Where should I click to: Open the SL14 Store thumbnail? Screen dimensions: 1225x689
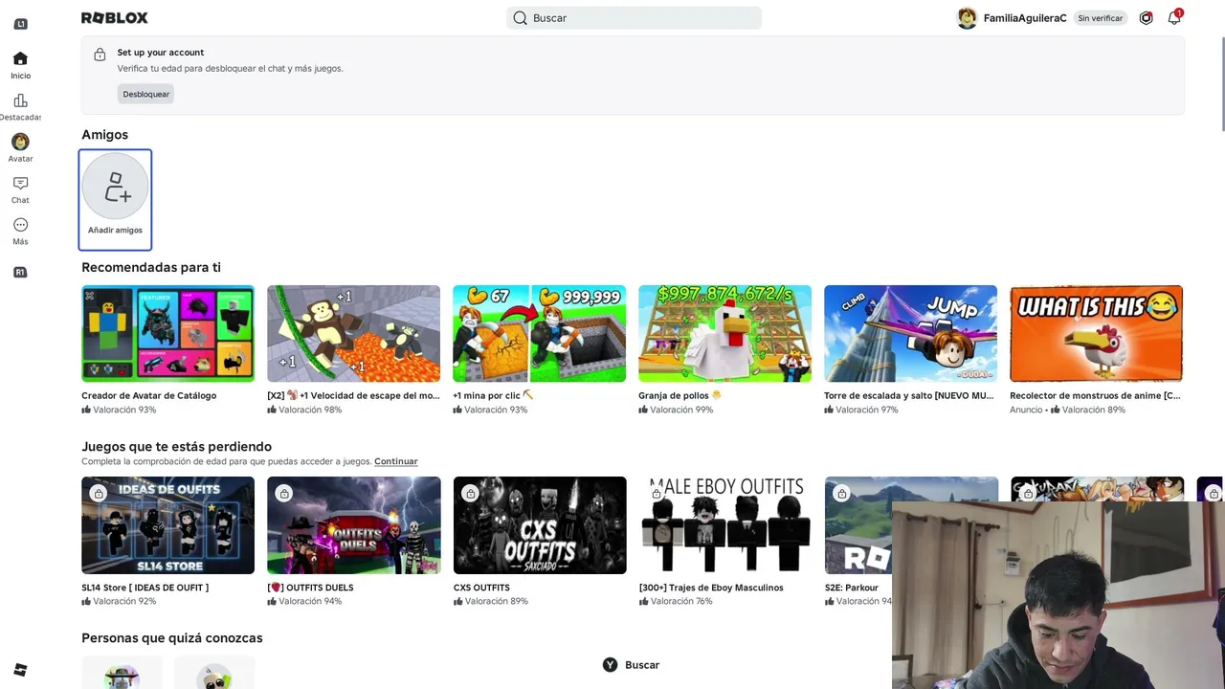click(167, 525)
